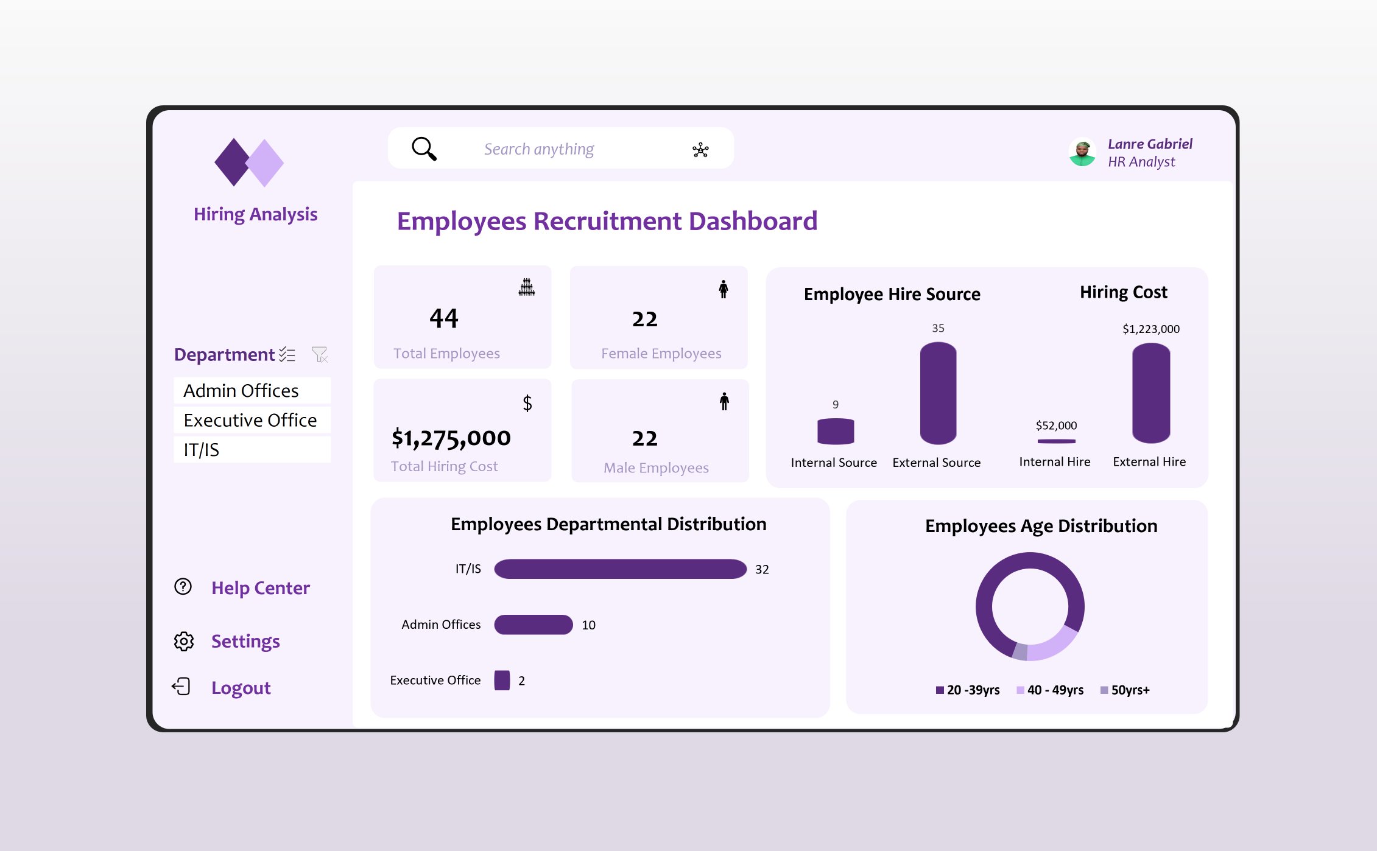Image resolution: width=1377 pixels, height=851 pixels.
Task: Click the 40 - 49yrs legend swatch
Action: coord(1020,690)
